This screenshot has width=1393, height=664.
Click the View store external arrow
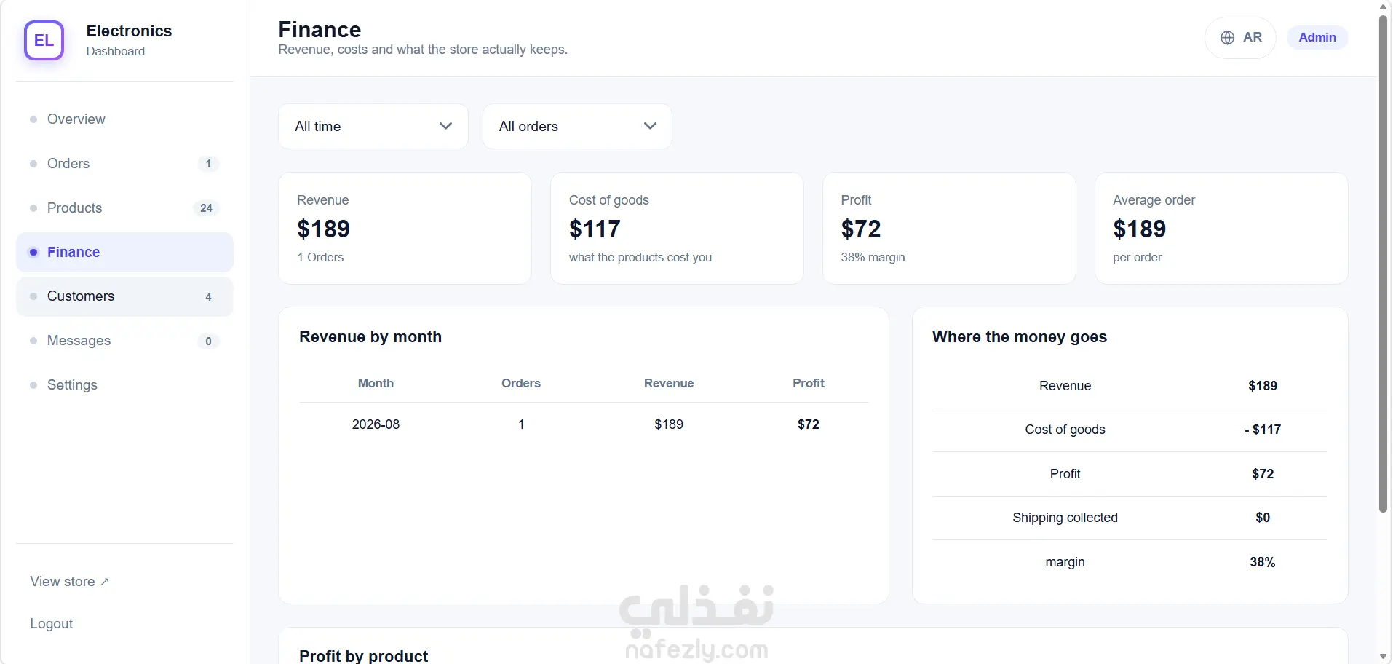105,582
